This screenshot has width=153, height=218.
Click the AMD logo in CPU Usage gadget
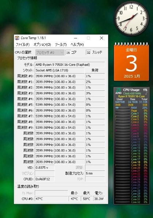click(118, 91)
